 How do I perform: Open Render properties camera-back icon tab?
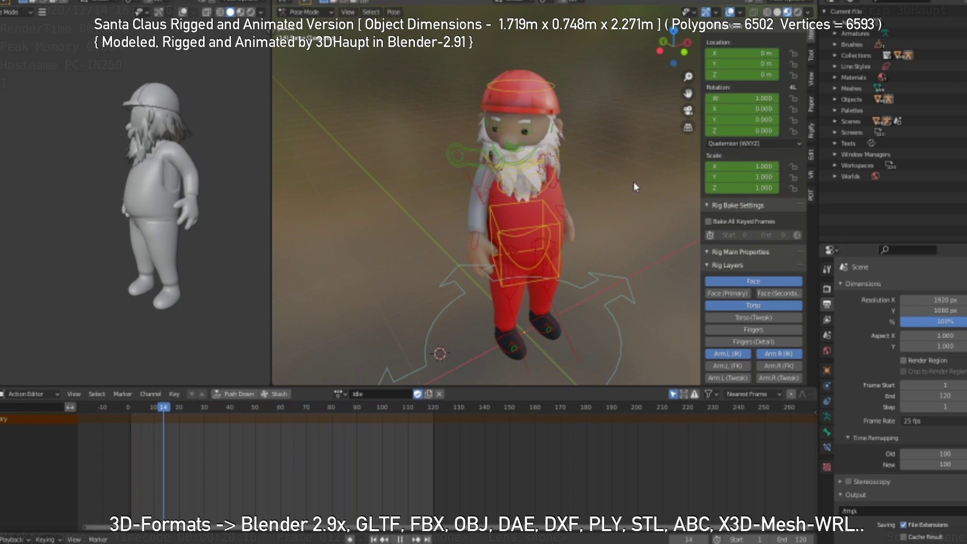pos(827,289)
